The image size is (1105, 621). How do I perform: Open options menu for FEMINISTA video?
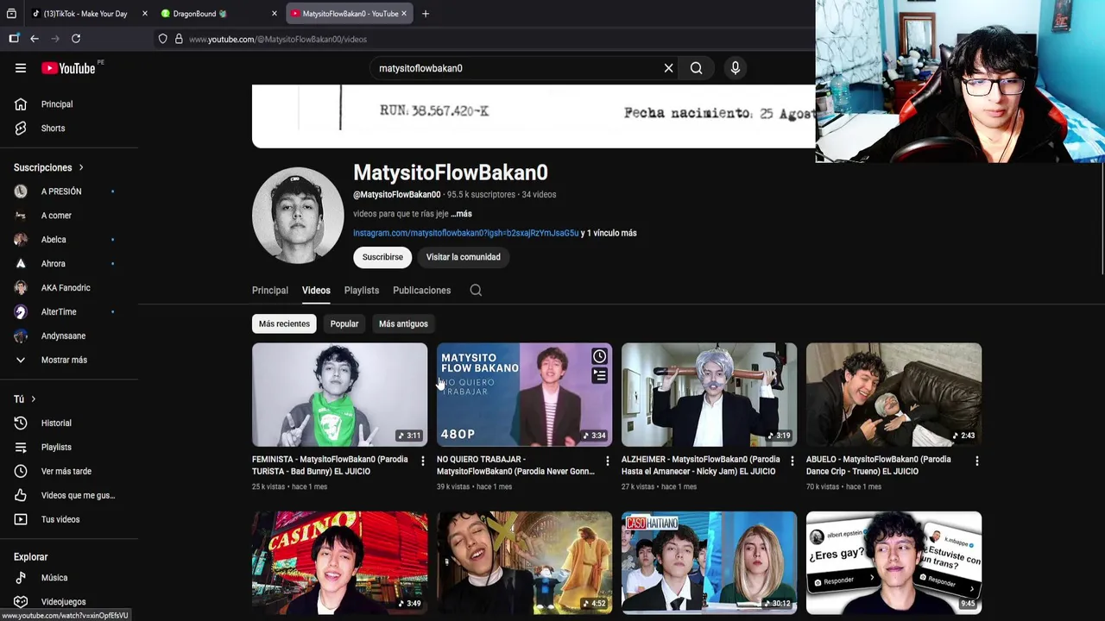click(422, 461)
